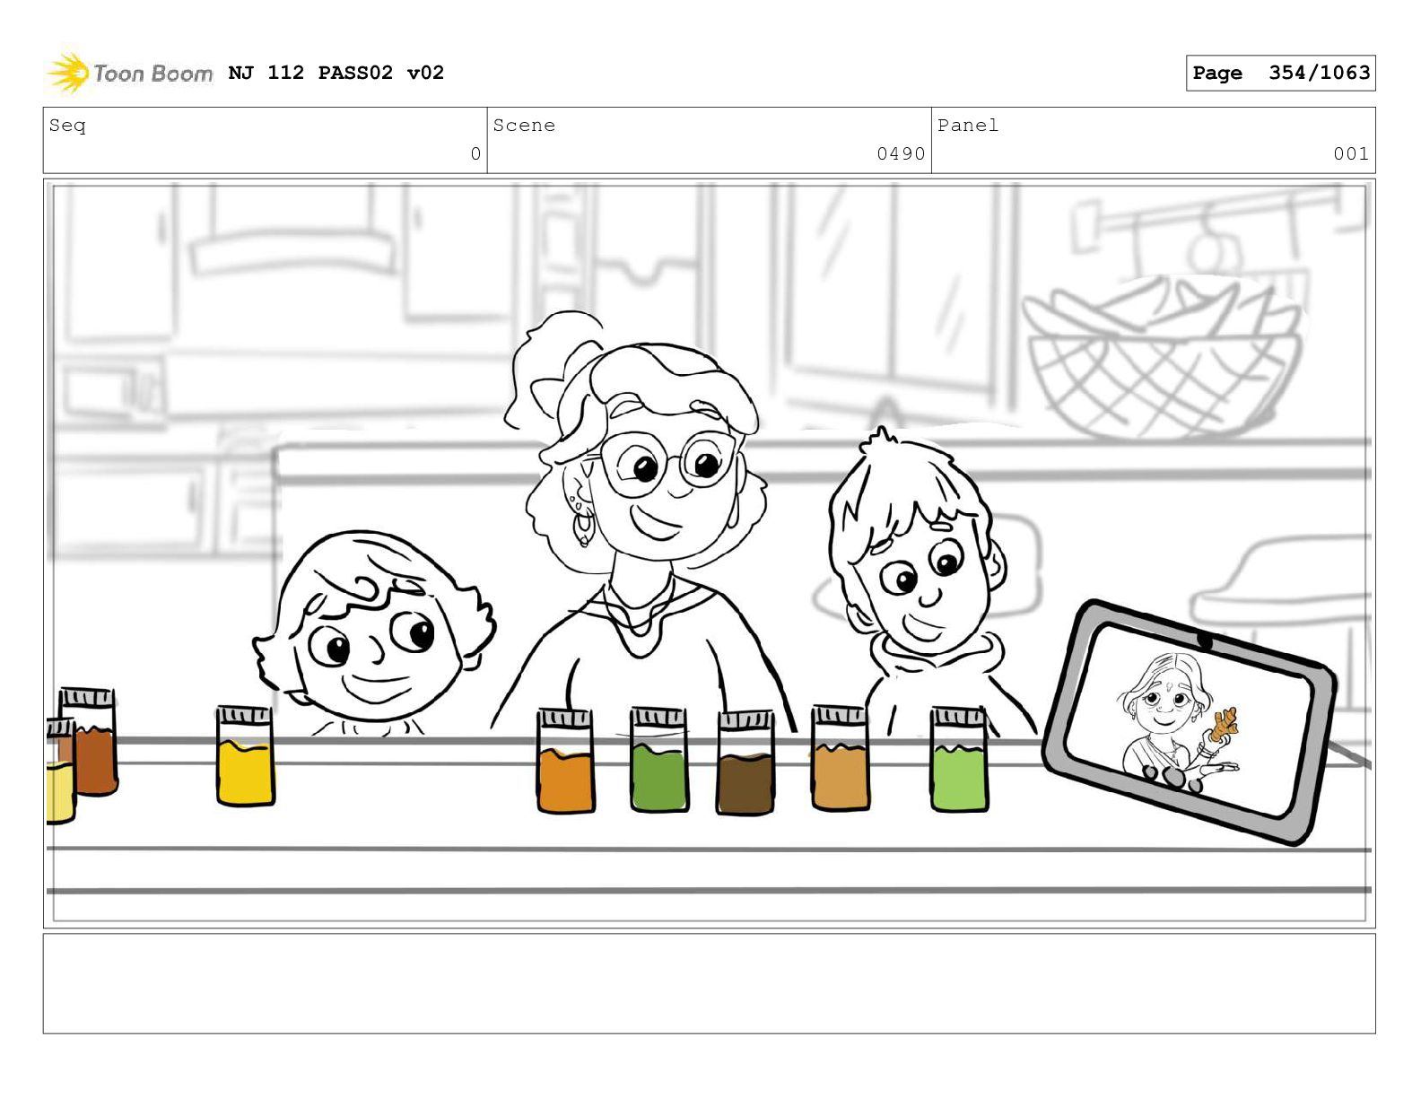This screenshot has width=1421, height=1098.
Task: Click the tablet showing grandmother video call
Action: [1190, 721]
